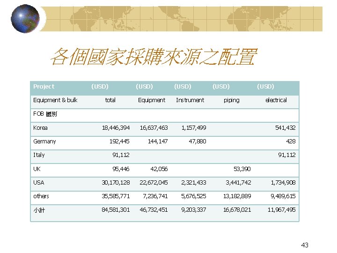The height and width of the screenshot is (253, 337).
Task: Click others piping value 13,182,889
Action: (x=237, y=196)
